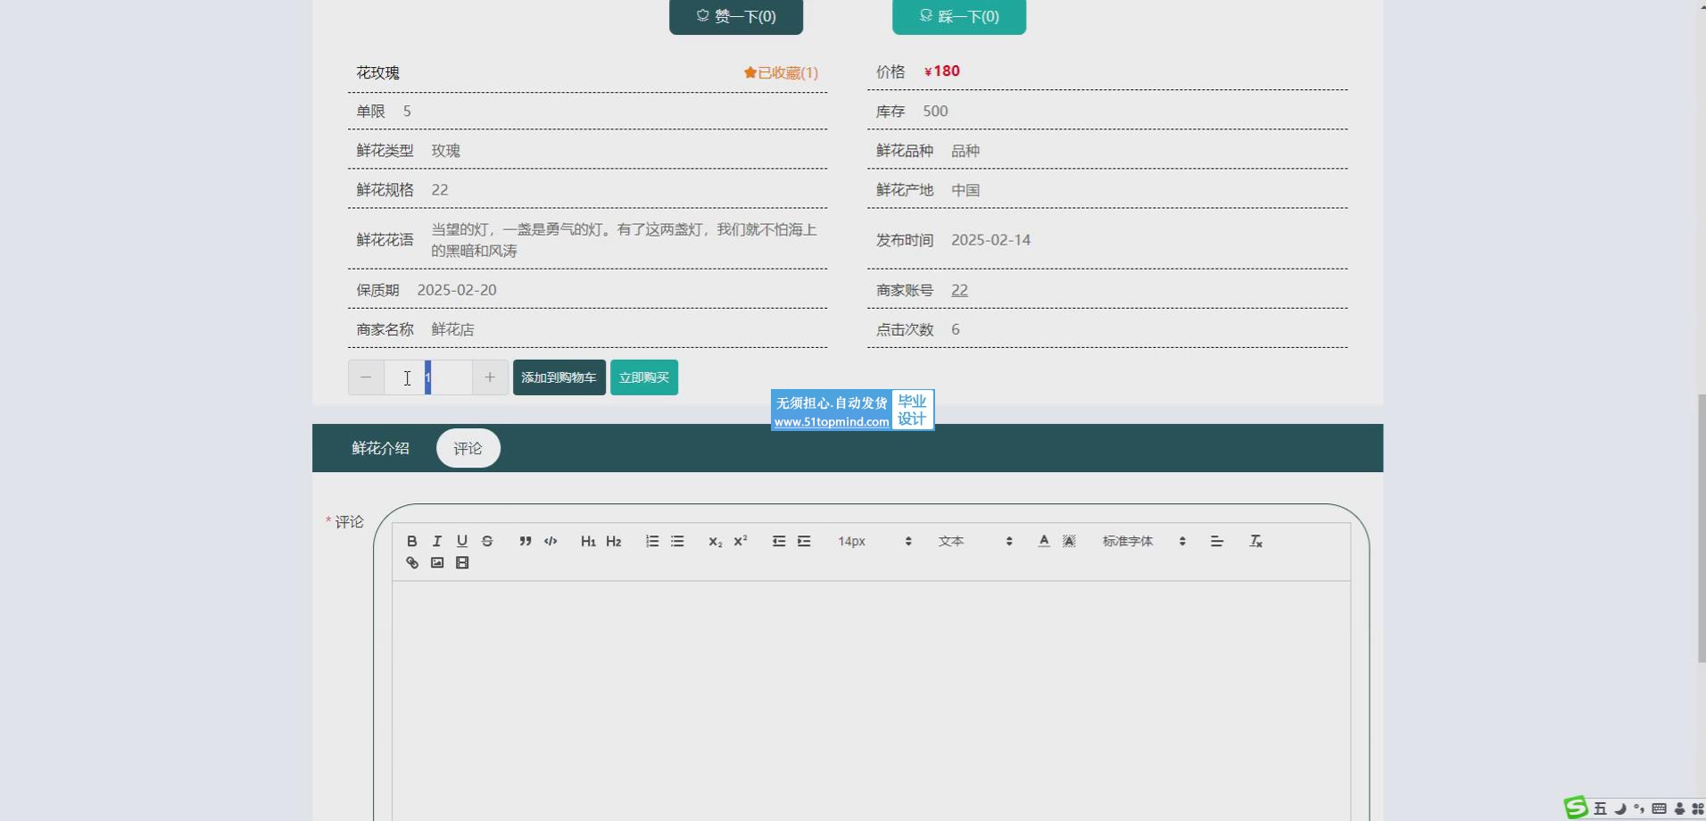Click the 添加到购物车 button
The height and width of the screenshot is (821, 1706).
[559, 377]
